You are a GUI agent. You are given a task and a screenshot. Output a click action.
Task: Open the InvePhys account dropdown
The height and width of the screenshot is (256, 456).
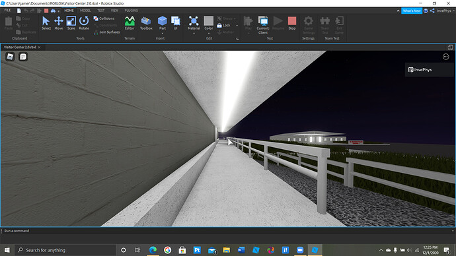click(x=445, y=11)
